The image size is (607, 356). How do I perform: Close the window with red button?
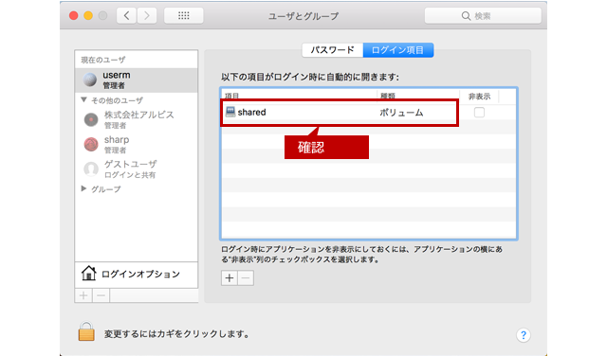pyautogui.click(x=73, y=15)
